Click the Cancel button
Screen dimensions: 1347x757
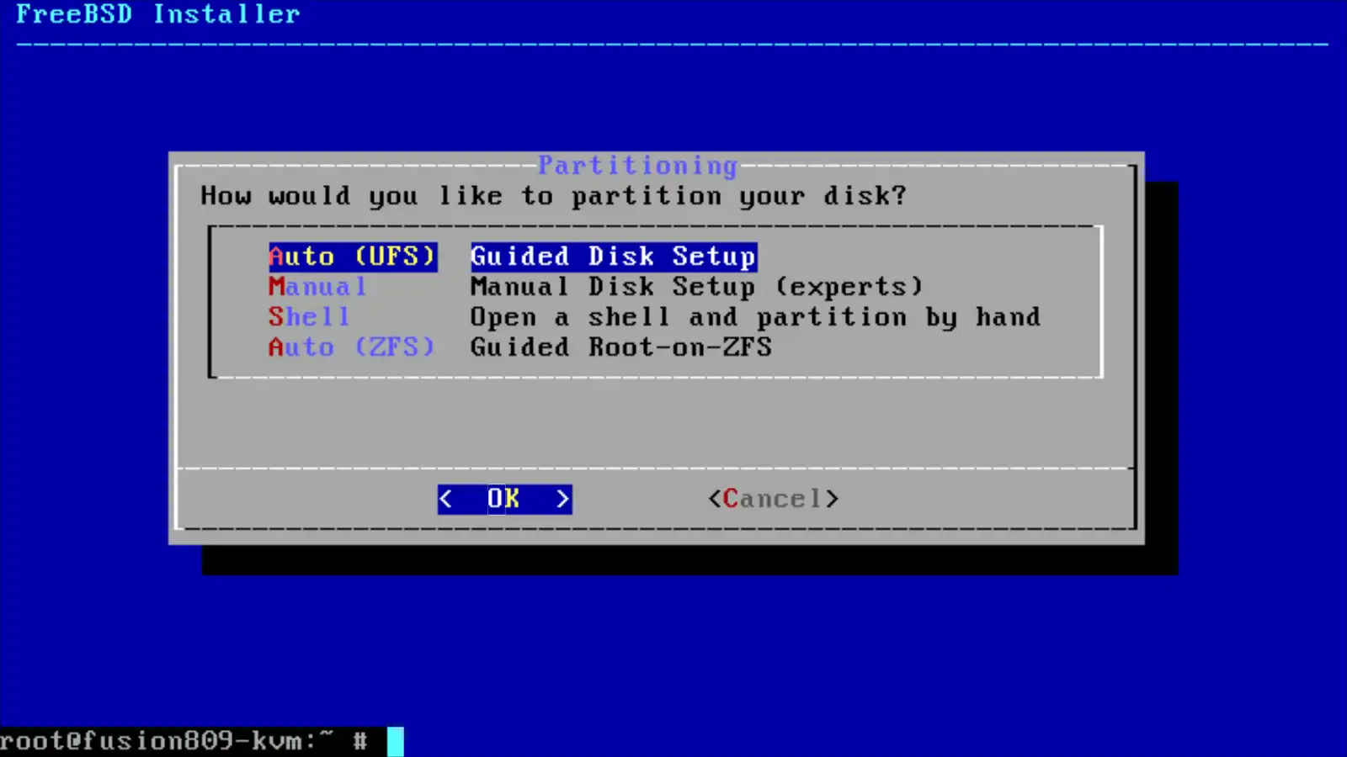(x=774, y=499)
